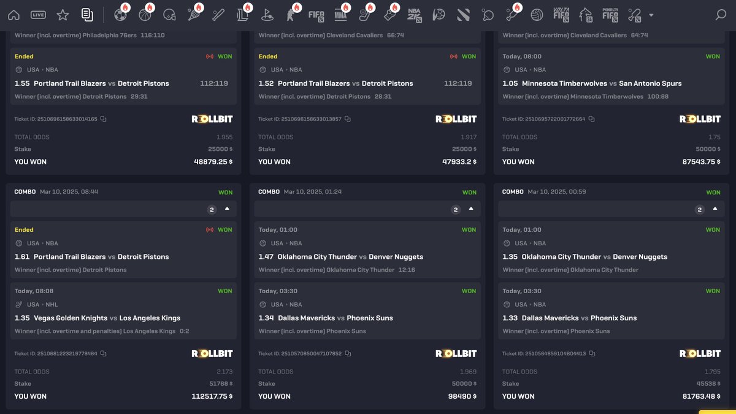Select the 98490 $ winnings amount
Image resolution: width=736 pixels, height=414 pixels.
tap(462, 397)
